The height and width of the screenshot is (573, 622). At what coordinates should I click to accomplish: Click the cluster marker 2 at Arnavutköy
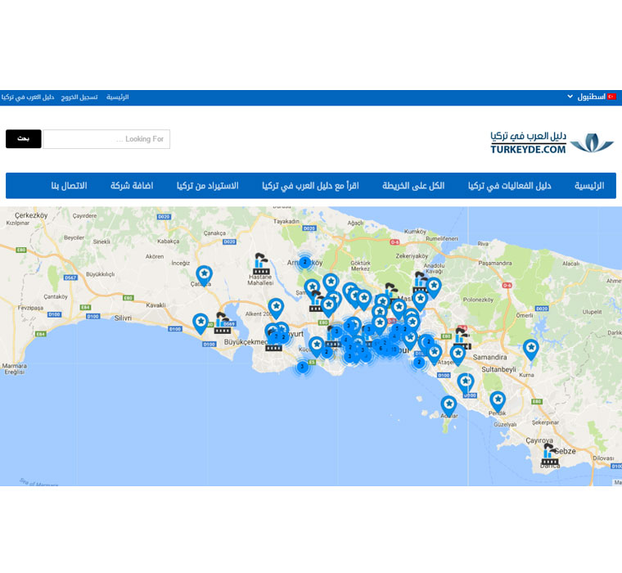pyautogui.click(x=304, y=262)
